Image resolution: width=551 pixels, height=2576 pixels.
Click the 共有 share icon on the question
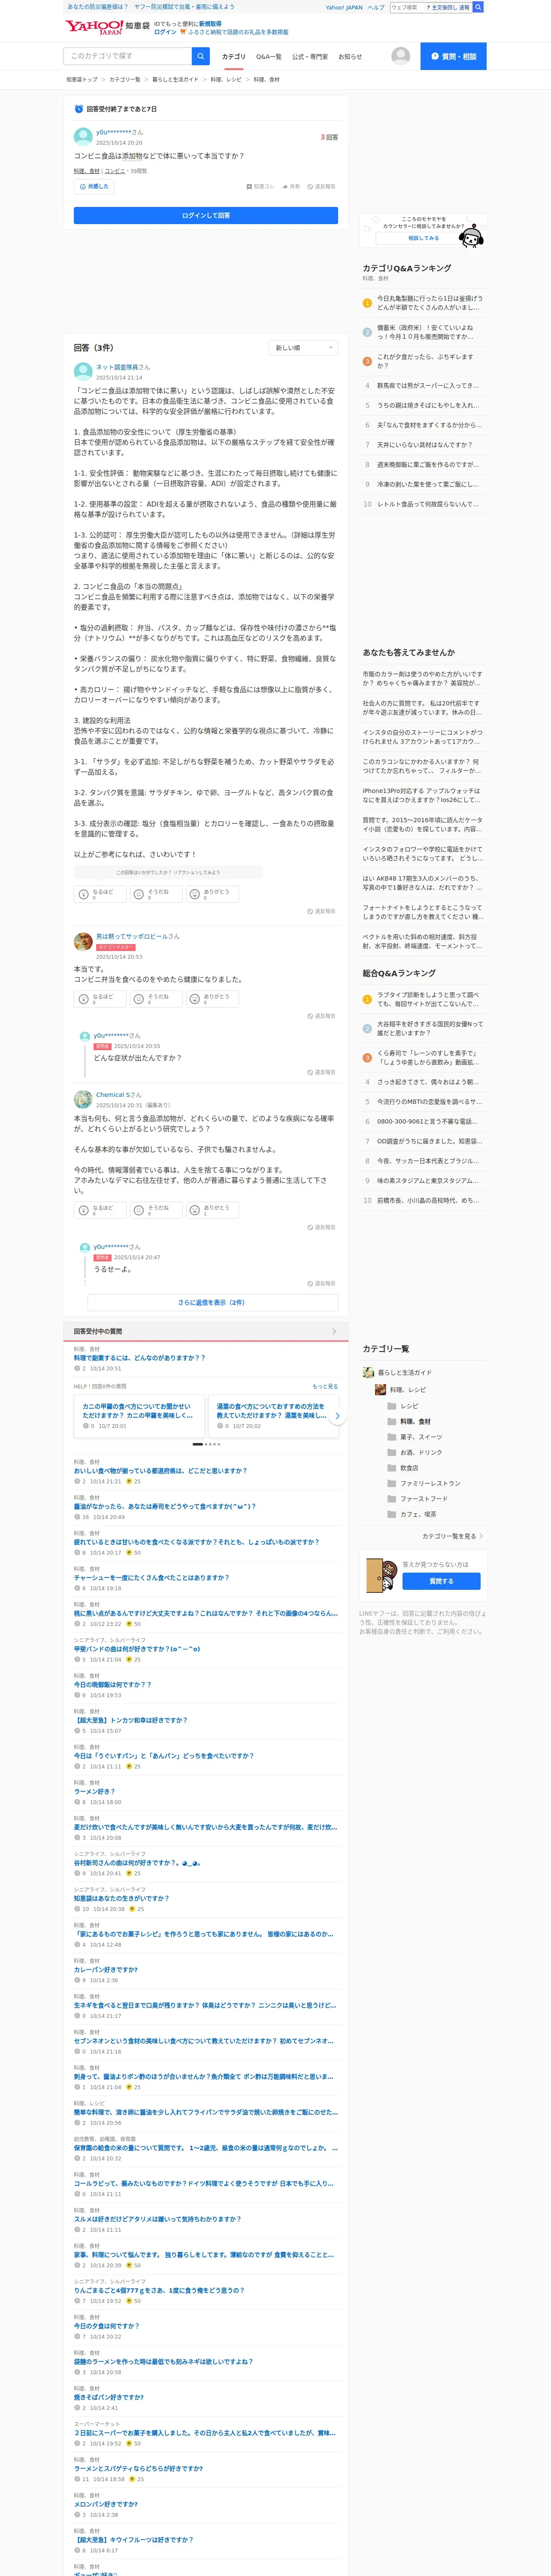[291, 187]
